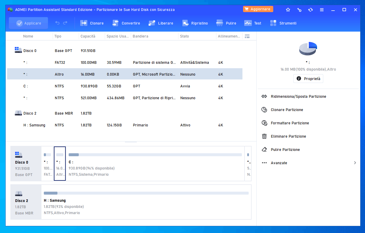The image size is (365, 233).
Task: Click the Proprietà button
Action: tap(308, 79)
